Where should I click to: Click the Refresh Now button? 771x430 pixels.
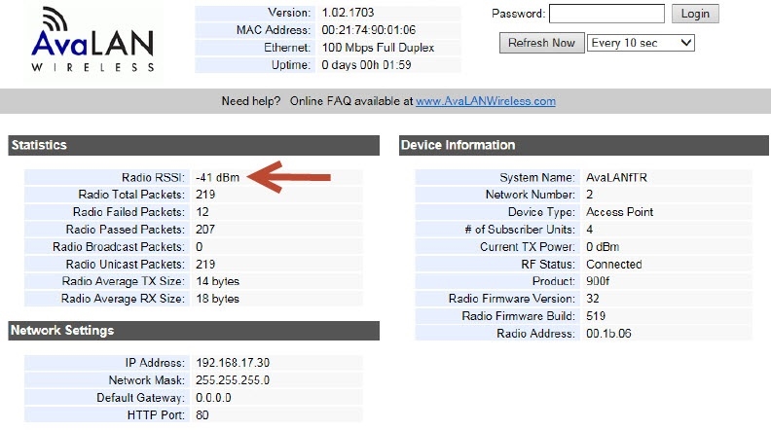541,43
